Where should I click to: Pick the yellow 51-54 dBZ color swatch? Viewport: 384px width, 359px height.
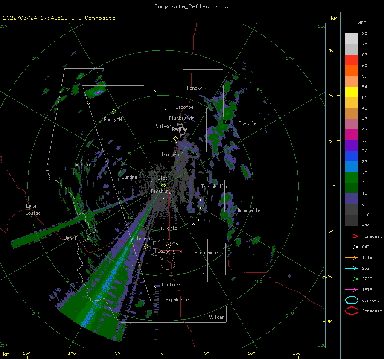[352, 92]
